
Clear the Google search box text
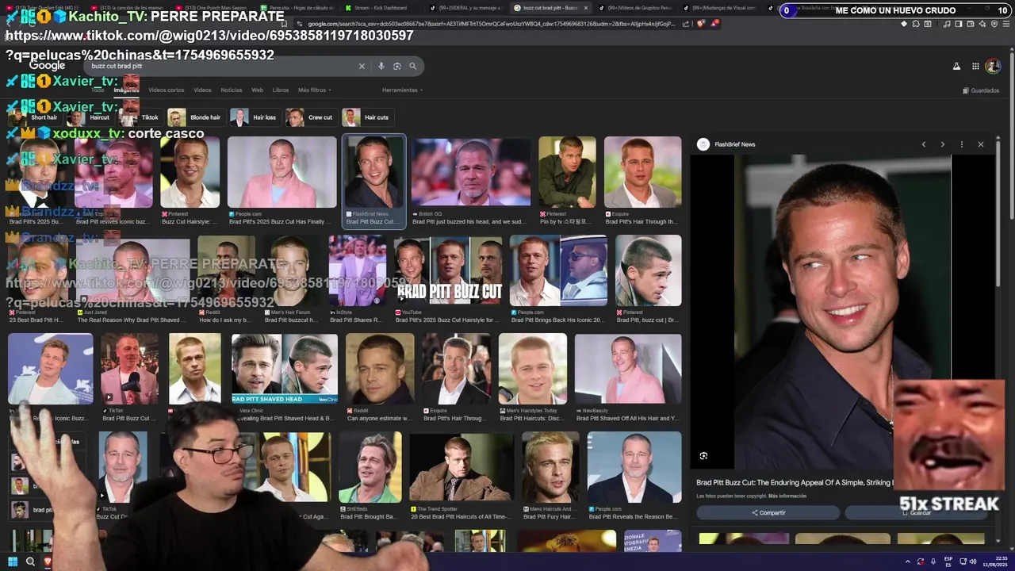point(362,67)
